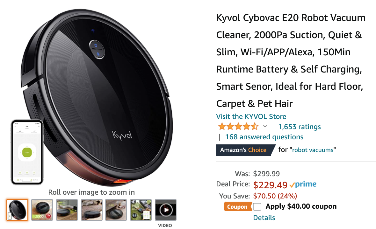
Task: Select the fourth thumbnail of vacuum on rug
Action: coord(91,210)
